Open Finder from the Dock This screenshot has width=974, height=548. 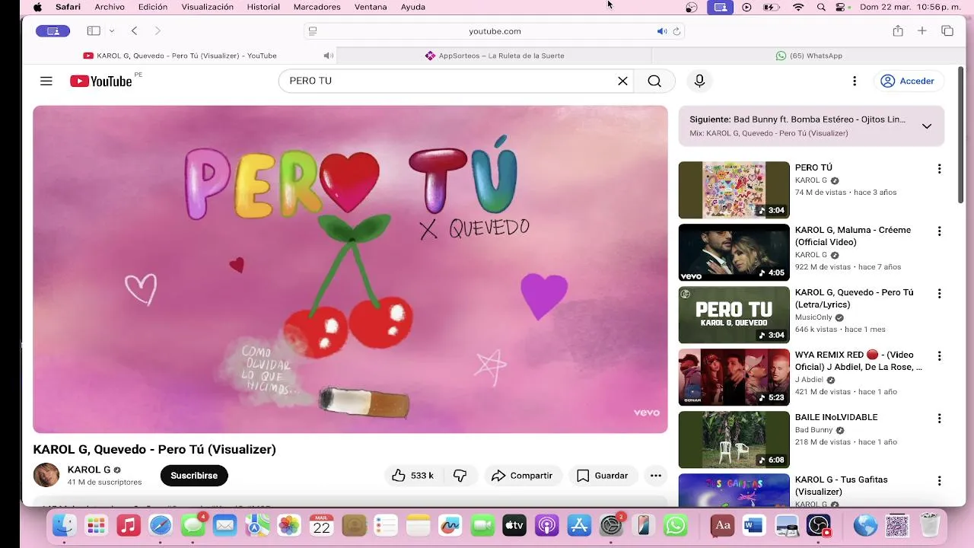64,525
